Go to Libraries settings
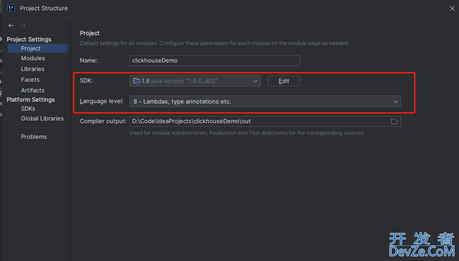 [33, 69]
